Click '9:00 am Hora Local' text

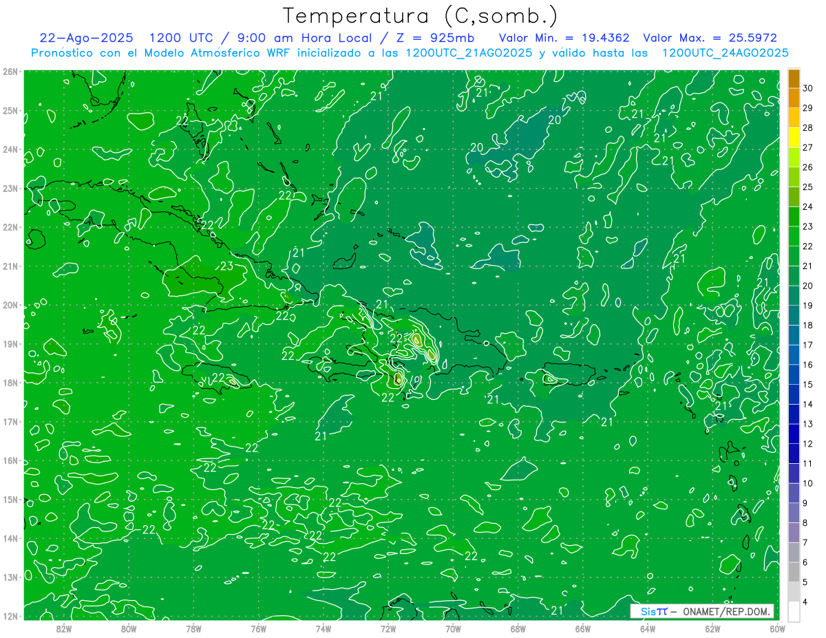[304, 38]
